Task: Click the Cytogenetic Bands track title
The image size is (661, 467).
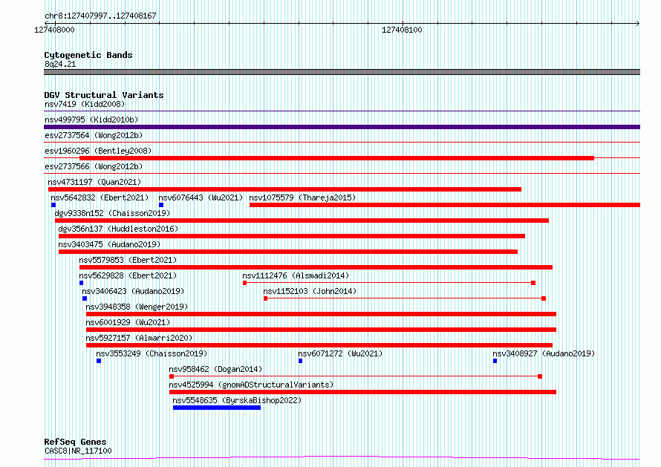Action: tap(88, 55)
